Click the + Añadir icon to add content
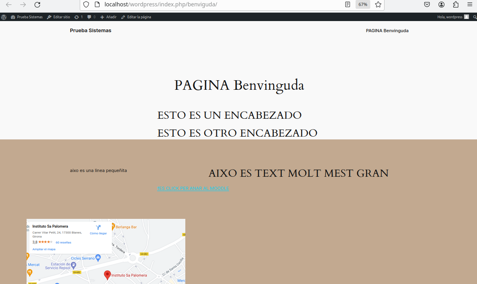 click(102, 17)
